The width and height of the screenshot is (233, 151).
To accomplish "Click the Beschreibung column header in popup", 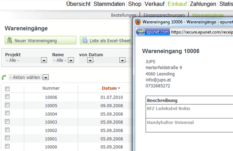I will (162, 101).
